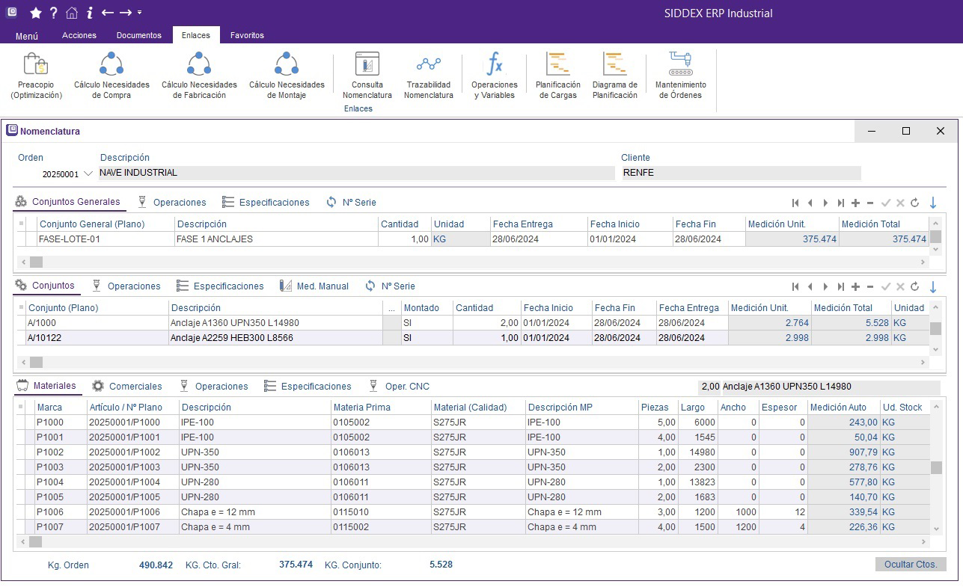Click the favorites star icon in title bar
963x587 pixels.
[35, 13]
